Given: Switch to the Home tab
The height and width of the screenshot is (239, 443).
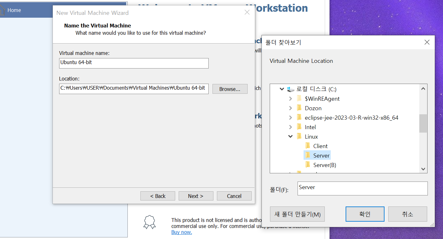Looking at the screenshot, I should pyautogui.click(x=14, y=10).
